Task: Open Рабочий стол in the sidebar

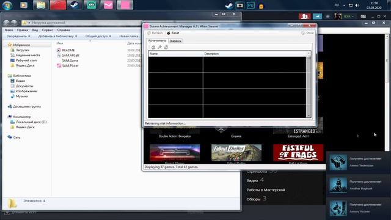Action: [23, 61]
